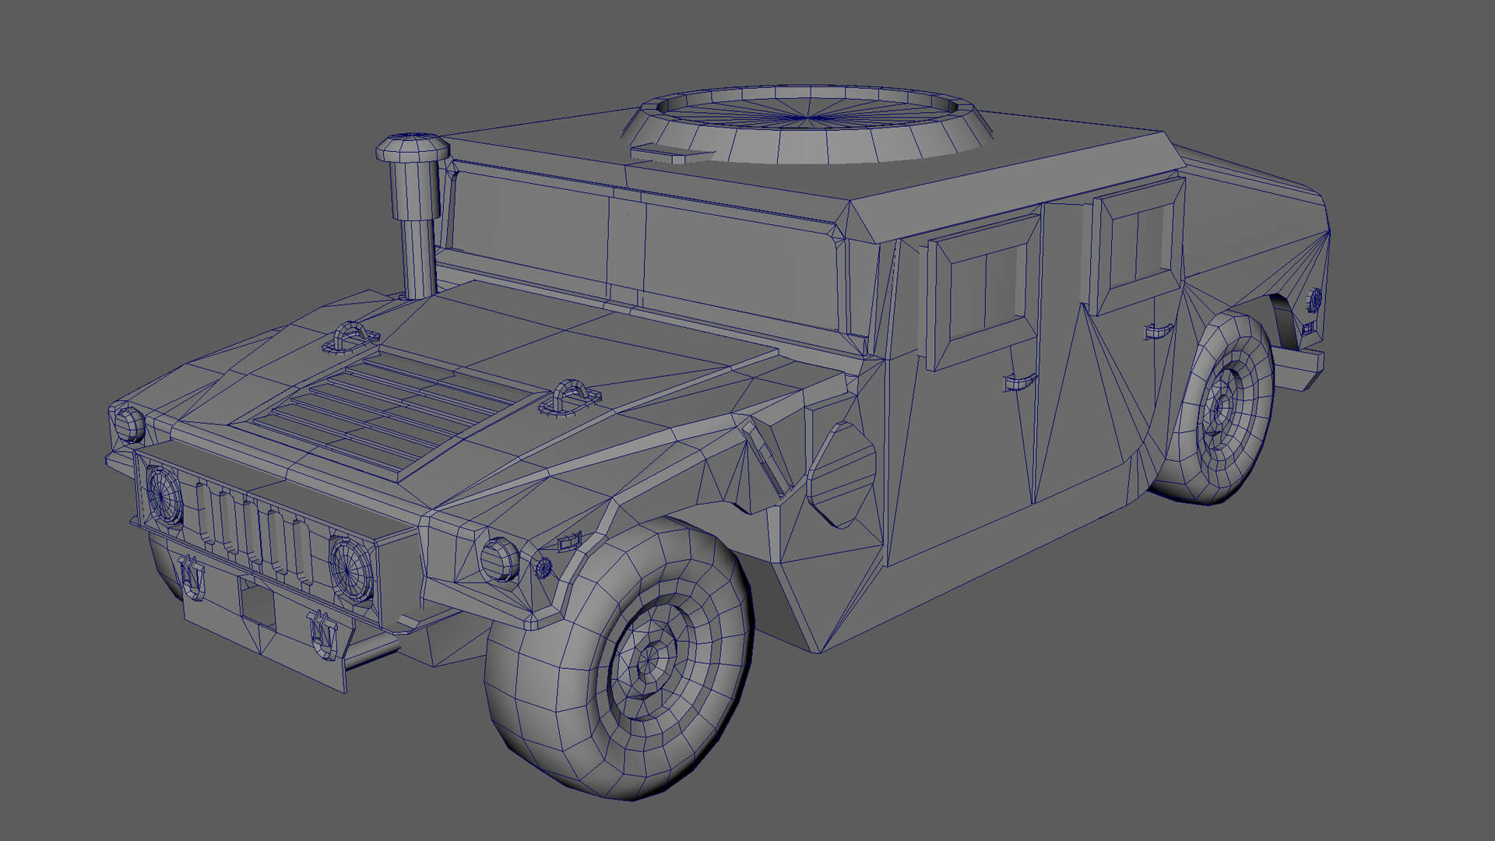Select the rear door handle

[1158, 330]
